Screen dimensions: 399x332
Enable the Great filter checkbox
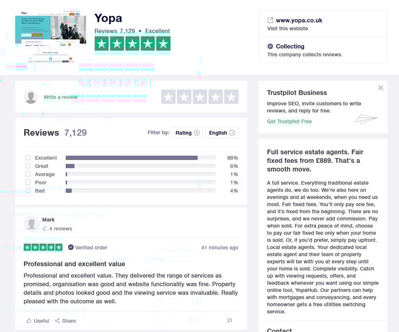click(27, 166)
